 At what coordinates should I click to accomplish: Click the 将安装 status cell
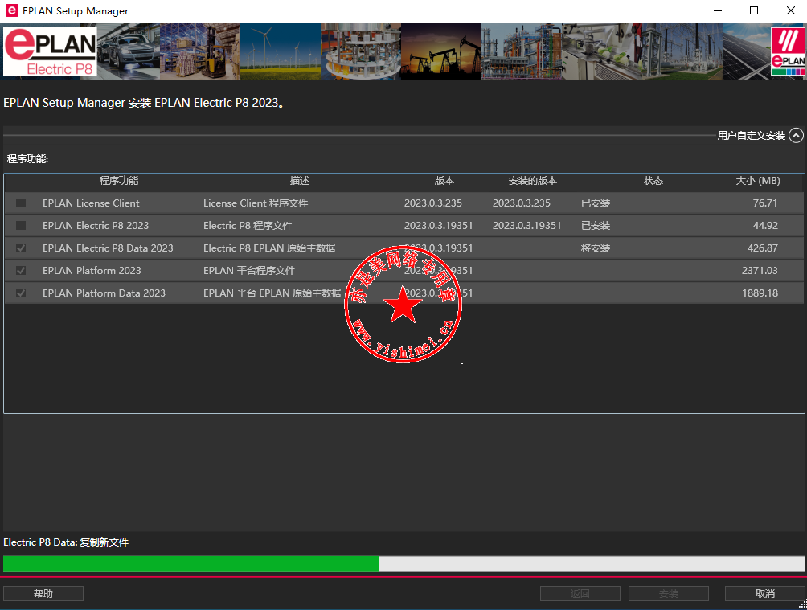596,248
